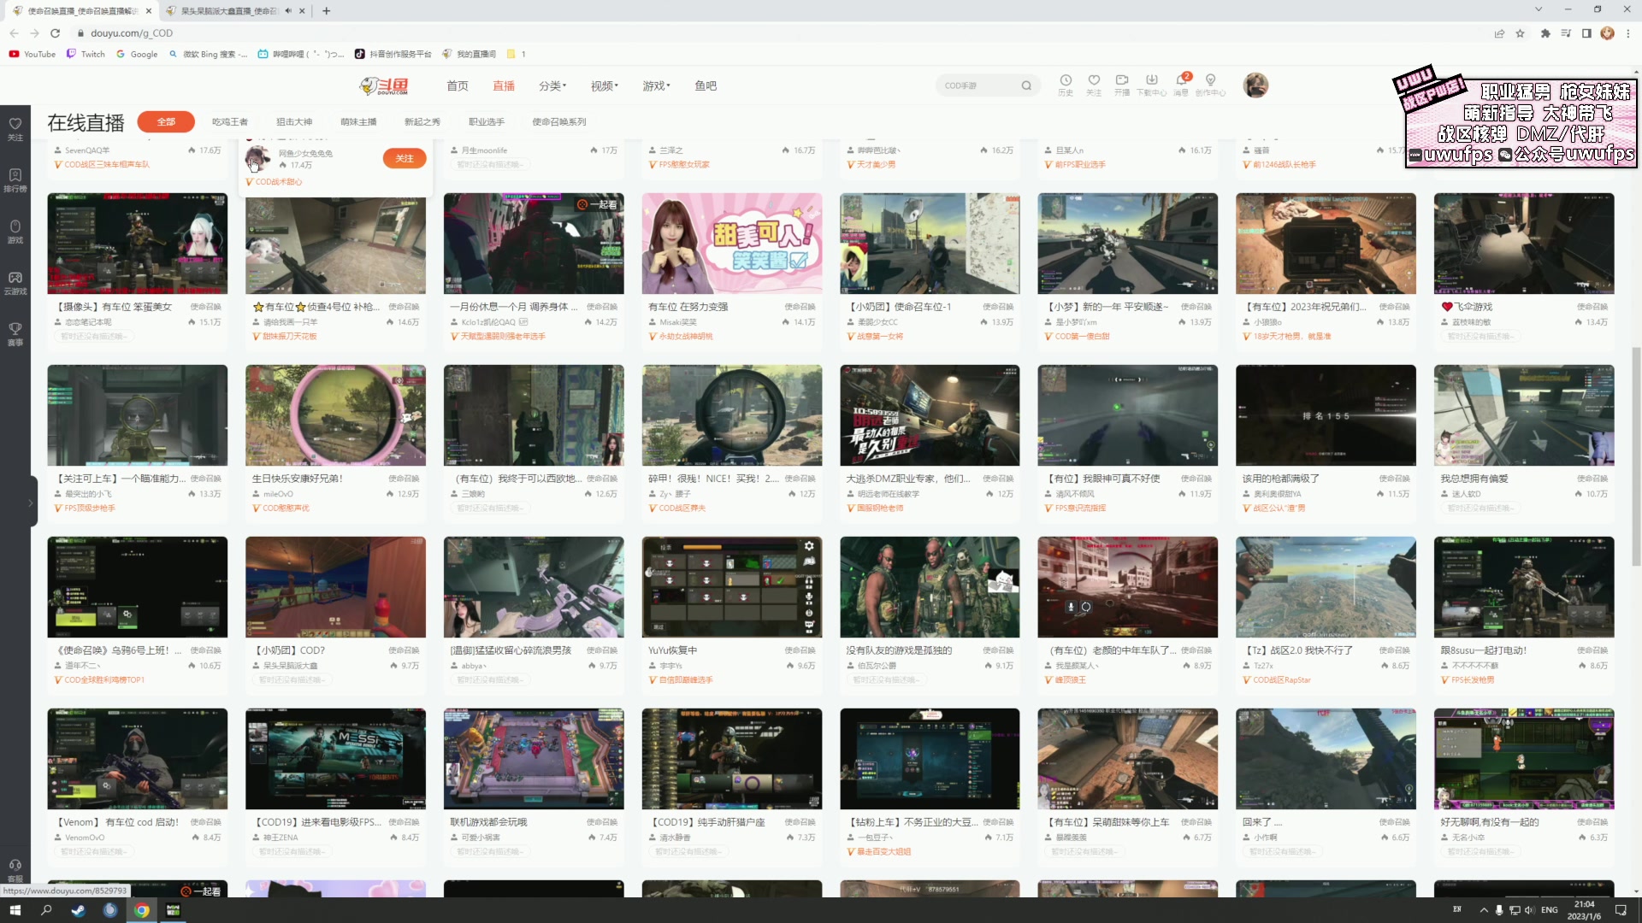Open 游戏 mouse icon in left sidebar

(x=15, y=232)
